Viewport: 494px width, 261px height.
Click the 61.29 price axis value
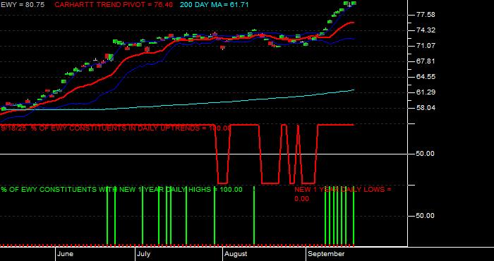426,92
